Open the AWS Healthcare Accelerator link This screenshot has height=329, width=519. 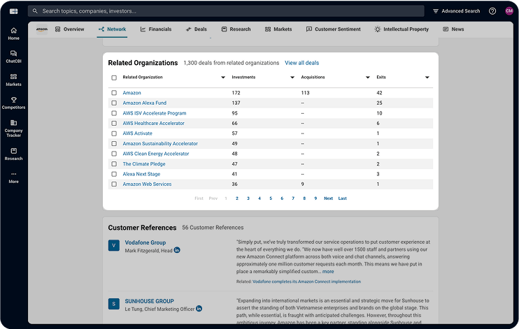(x=153, y=123)
